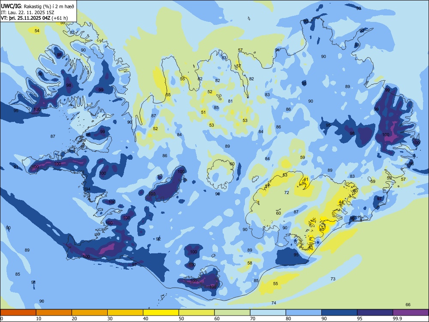429x322 pixels.
Task: Click the '50' legend tick label
Action: [181, 319]
